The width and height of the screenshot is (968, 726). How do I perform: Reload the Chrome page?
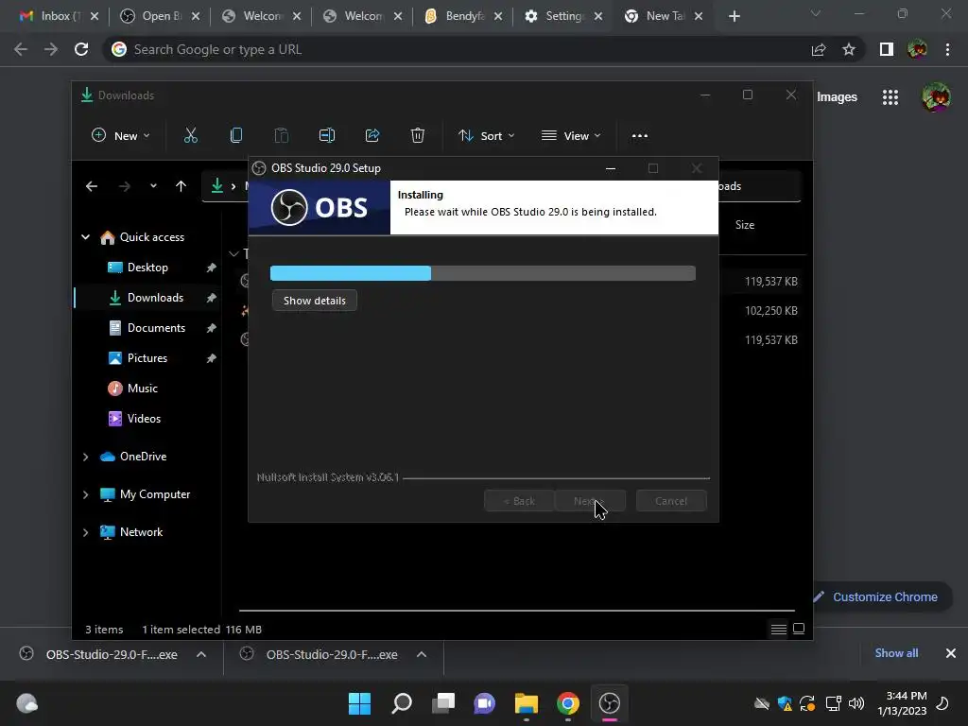click(x=81, y=49)
